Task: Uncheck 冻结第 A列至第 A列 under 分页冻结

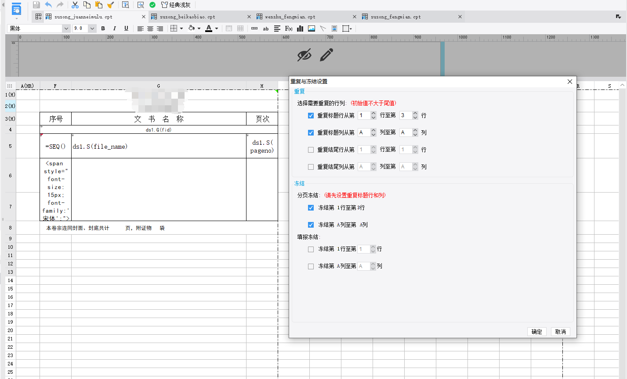Action: click(x=311, y=225)
